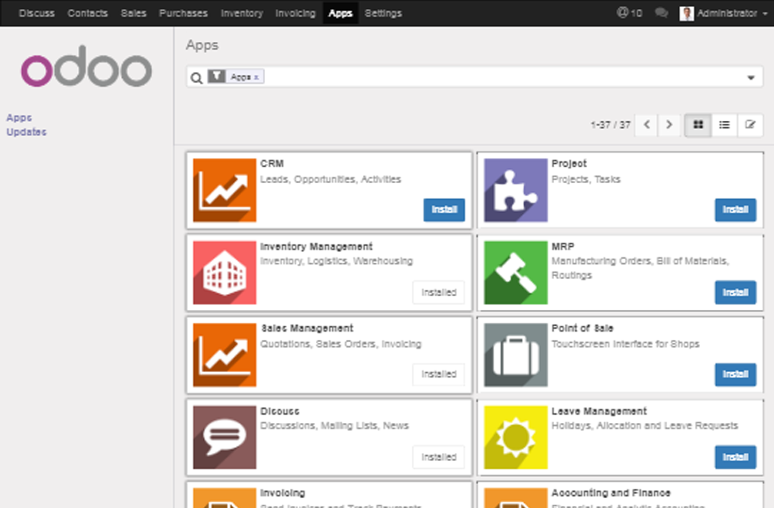Click the Odoo logo
Image resolution: width=774 pixels, height=508 pixels.
[86, 67]
